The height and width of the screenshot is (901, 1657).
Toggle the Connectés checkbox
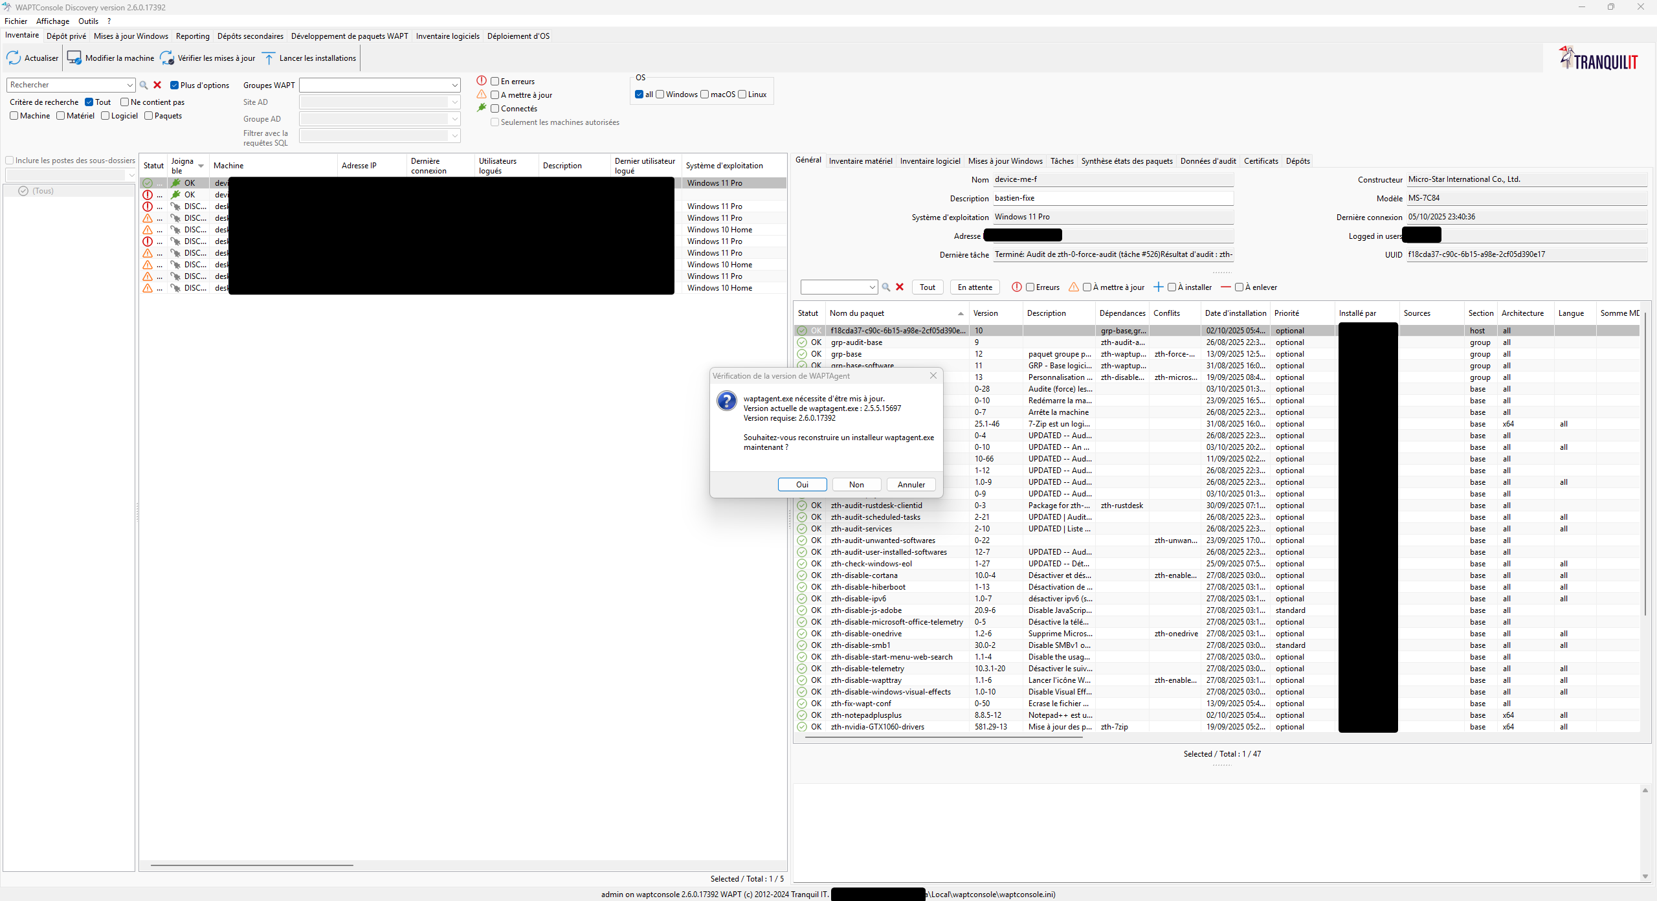[x=495, y=109]
